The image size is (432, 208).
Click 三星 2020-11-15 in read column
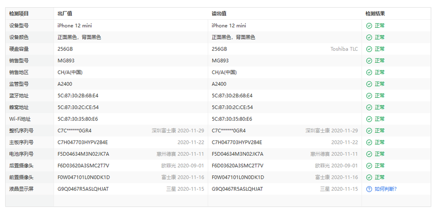click(x=339, y=189)
